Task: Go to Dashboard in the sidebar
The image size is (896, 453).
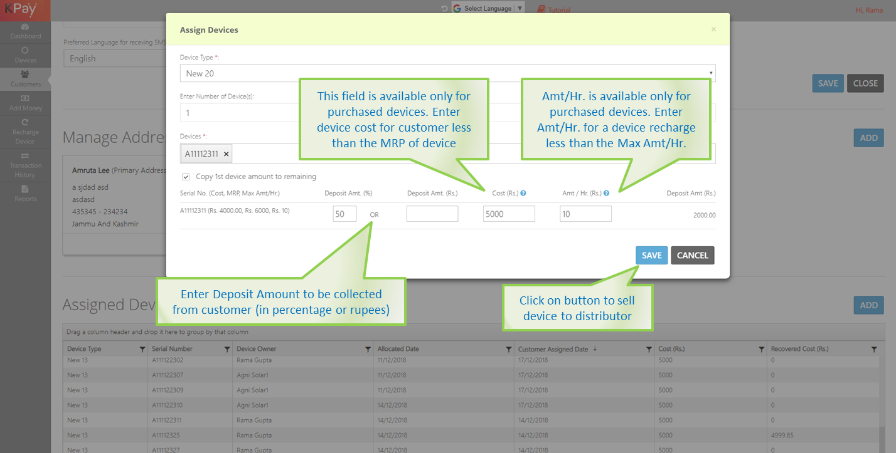Action: pos(25,31)
